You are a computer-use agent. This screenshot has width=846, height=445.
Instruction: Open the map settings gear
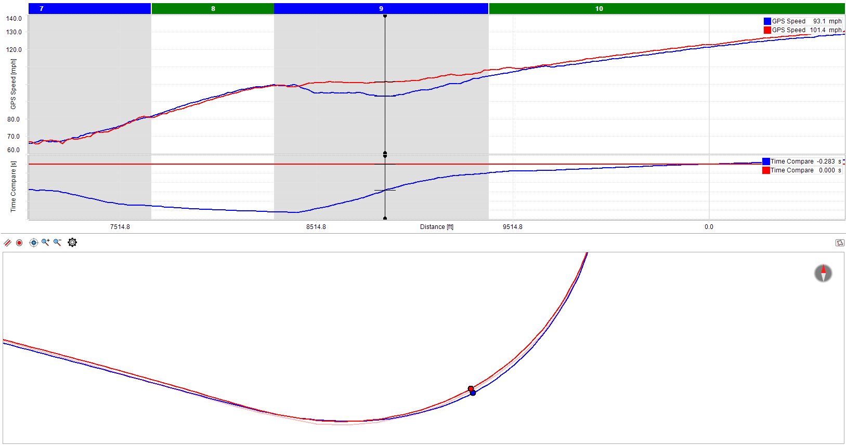pos(72,242)
